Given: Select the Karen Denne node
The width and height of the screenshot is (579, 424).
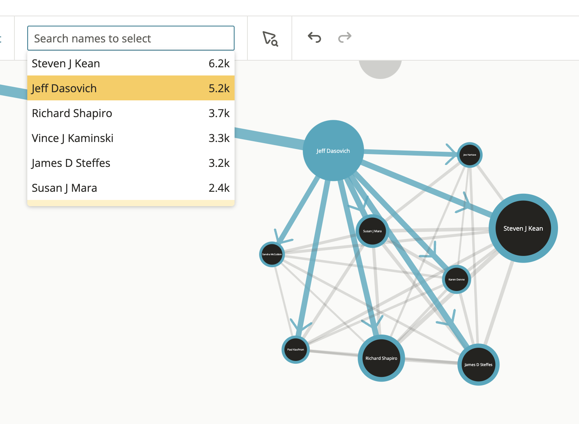Looking at the screenshot, I should point(456,279).
